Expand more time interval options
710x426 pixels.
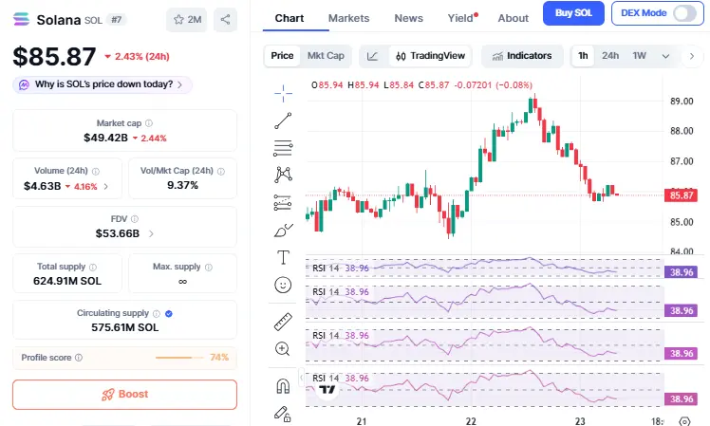click(665, 56)
